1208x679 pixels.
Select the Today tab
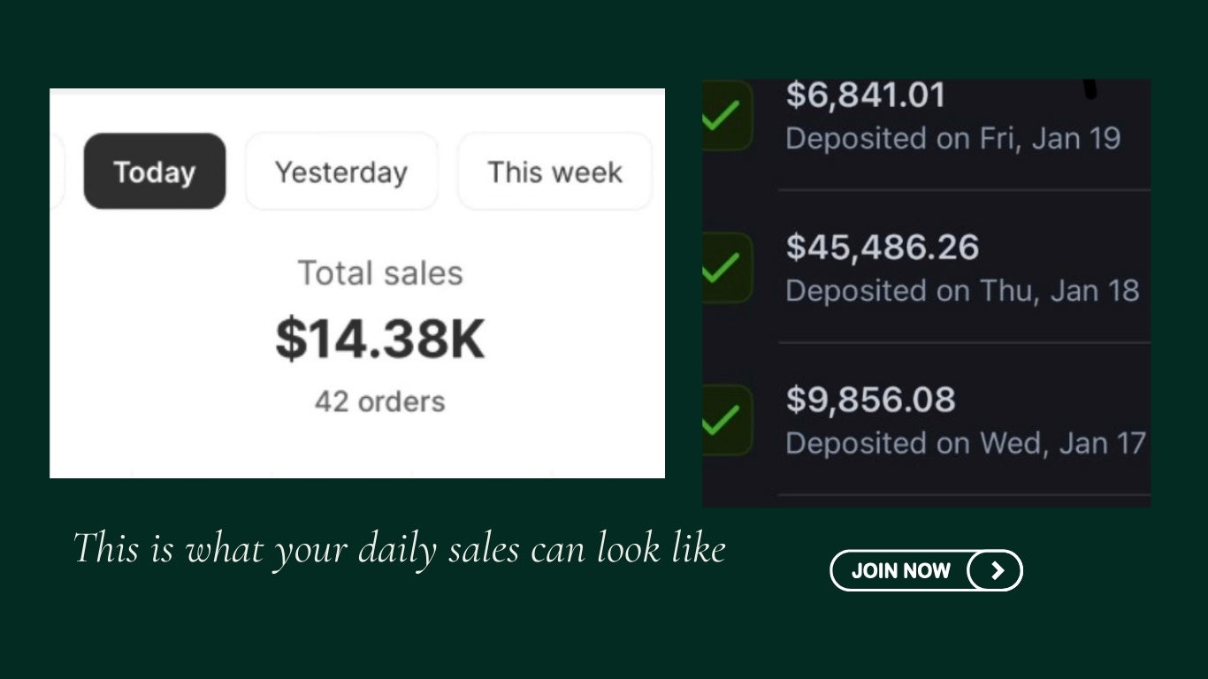(x=155, y=172)
